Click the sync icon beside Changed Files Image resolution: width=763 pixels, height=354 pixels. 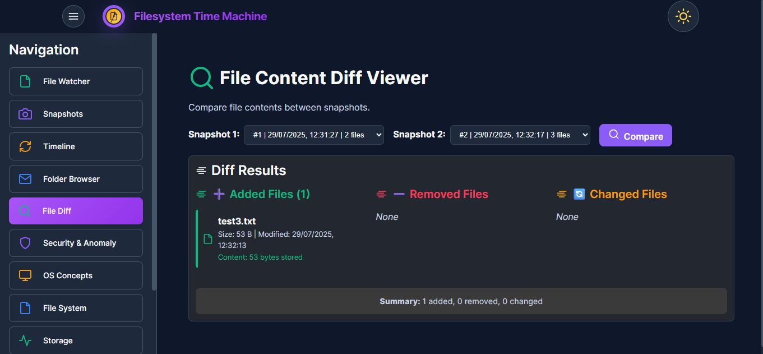[579, 194]
